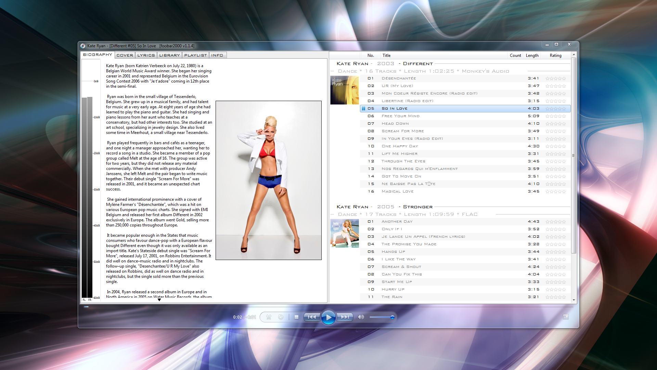Sort playlist by the Title column
The image size is (657, 370).
pos(443,56)
